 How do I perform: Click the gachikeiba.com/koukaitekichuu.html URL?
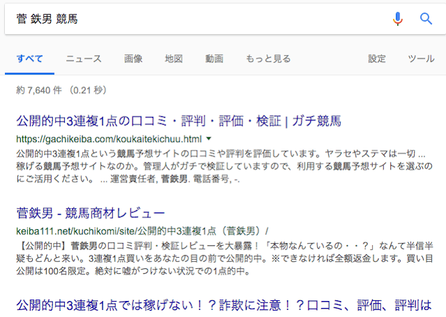coord(109,139)
